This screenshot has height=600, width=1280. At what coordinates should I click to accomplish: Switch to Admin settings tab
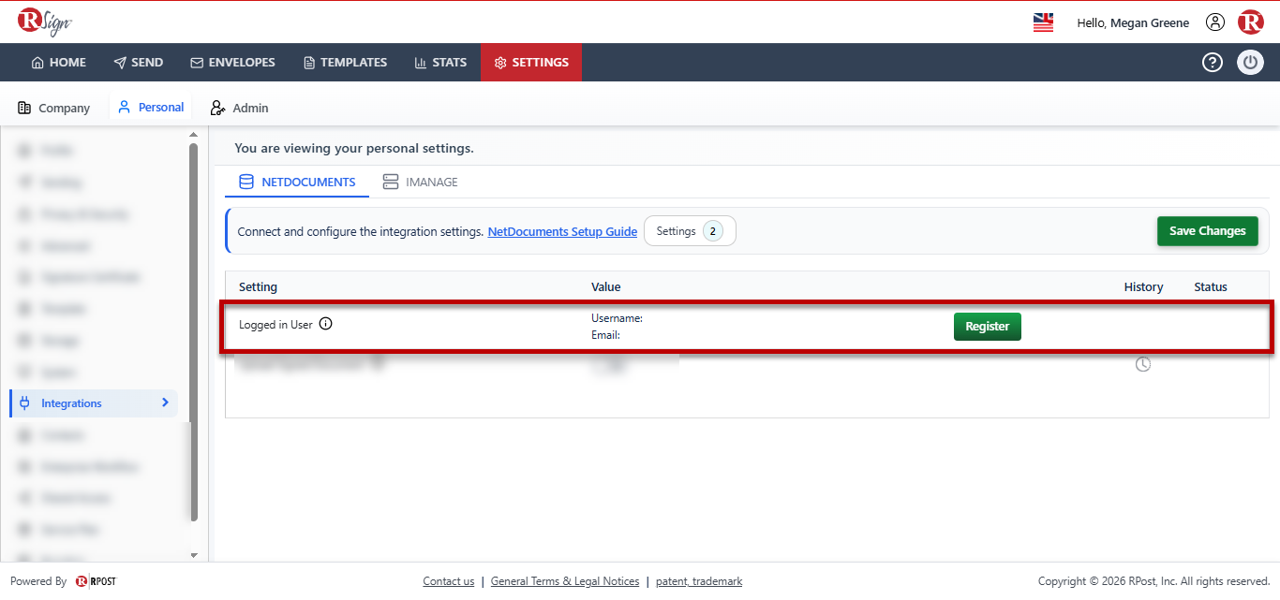coord(240,108)
